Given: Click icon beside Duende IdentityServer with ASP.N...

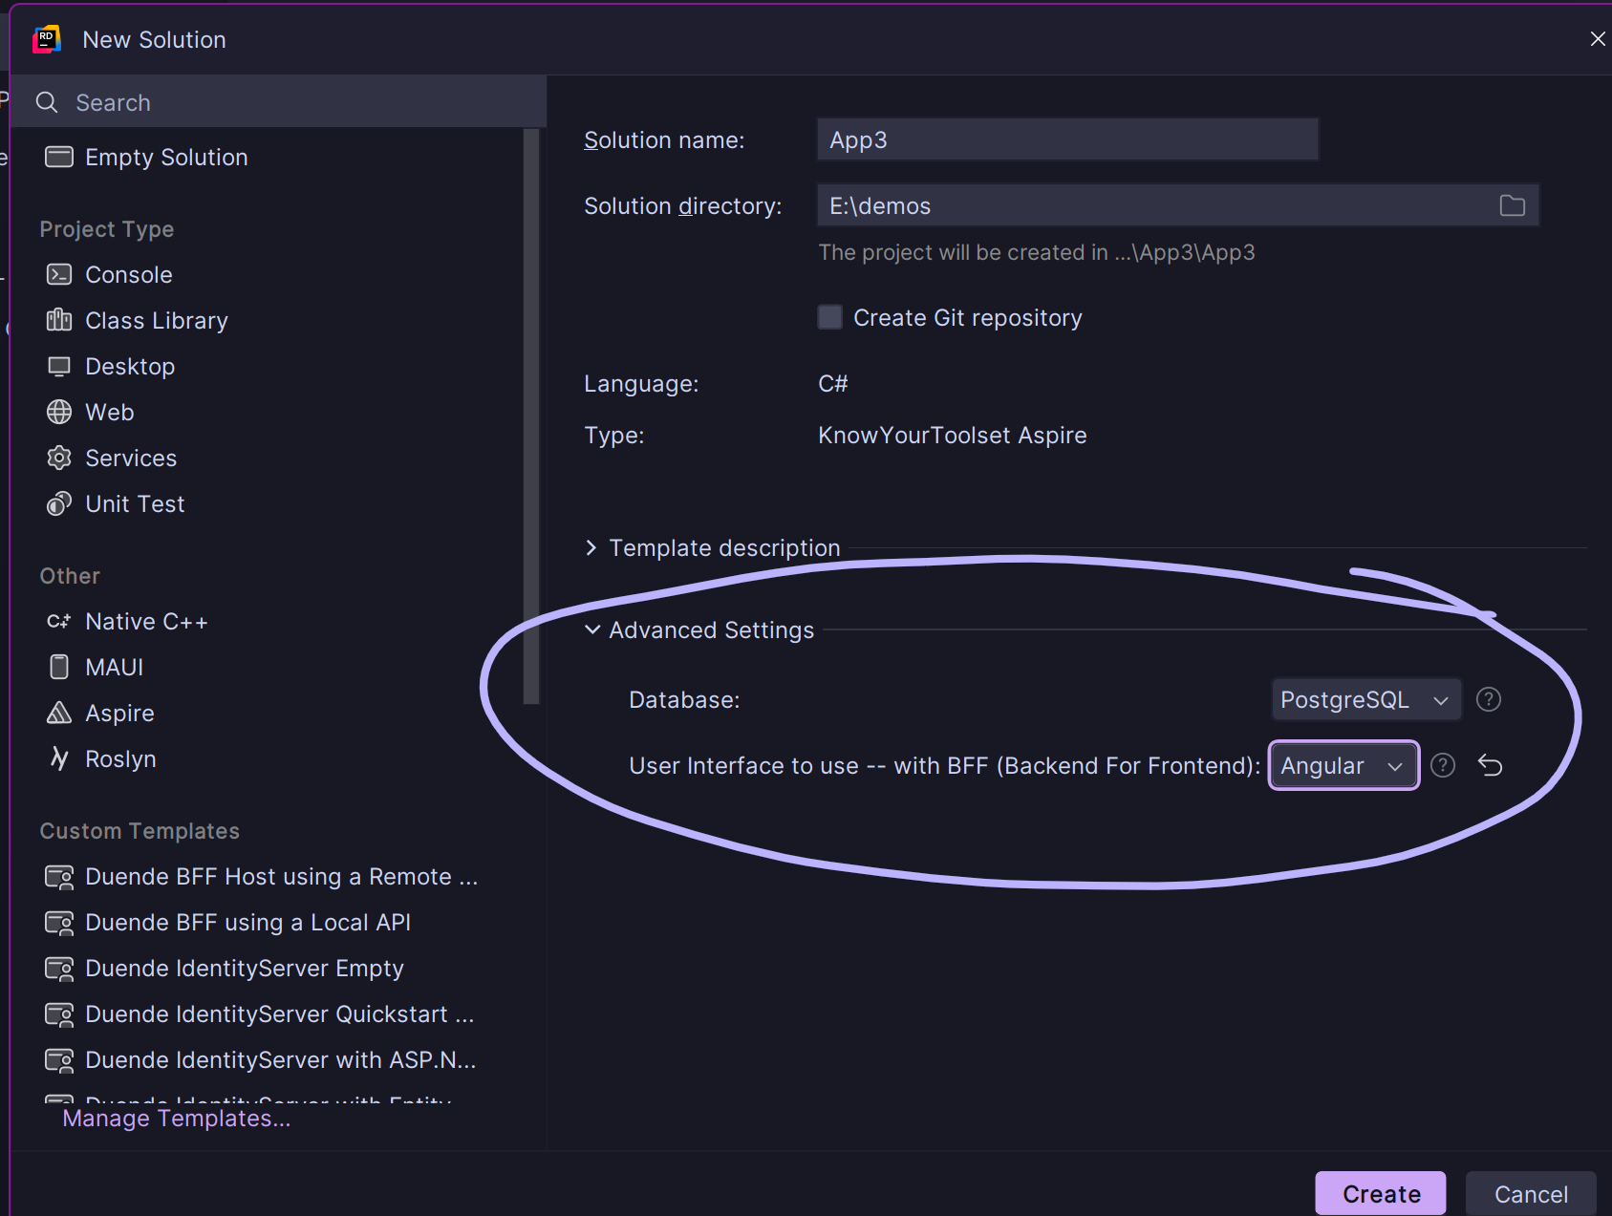Looking at the screenshot, I should pyautogui.click(x=59, y=1060).
